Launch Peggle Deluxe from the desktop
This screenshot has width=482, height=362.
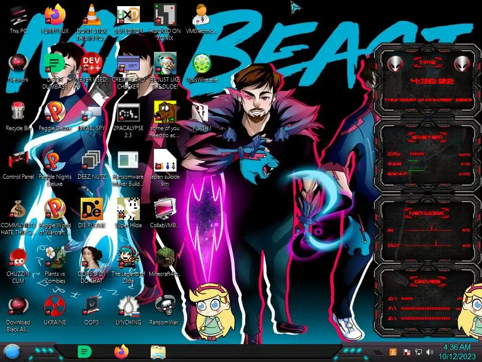(x=55, y=116)
